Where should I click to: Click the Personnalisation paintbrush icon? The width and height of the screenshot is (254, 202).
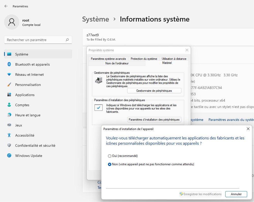(x=9, y=84)
